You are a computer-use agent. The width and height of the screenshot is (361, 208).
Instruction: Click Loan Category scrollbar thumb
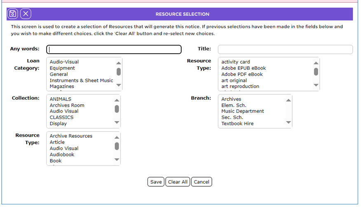point(119,72)
